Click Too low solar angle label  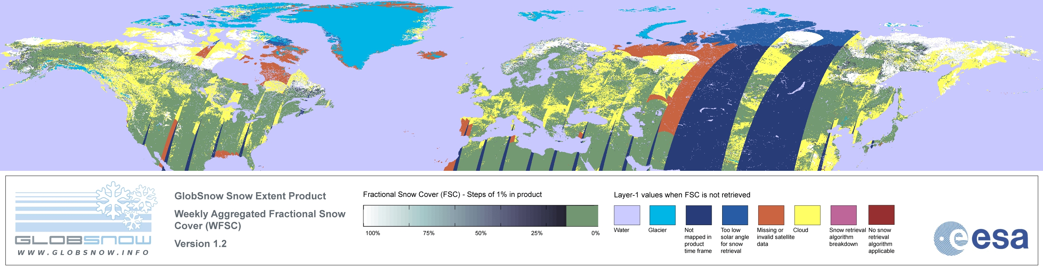(x=734, y=240)
